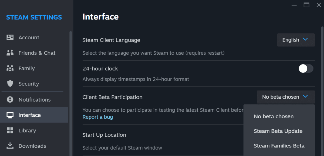Click the settings page vertical scrollbar
Viewport: 324px width, 156px height.
coord(322,91)
